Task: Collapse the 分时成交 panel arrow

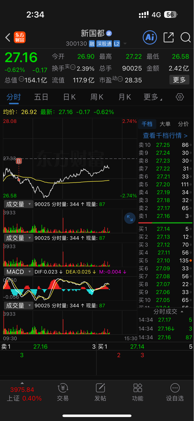Action: pos(182,312)
